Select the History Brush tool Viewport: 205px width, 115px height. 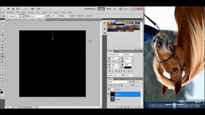tap(2, 50)
